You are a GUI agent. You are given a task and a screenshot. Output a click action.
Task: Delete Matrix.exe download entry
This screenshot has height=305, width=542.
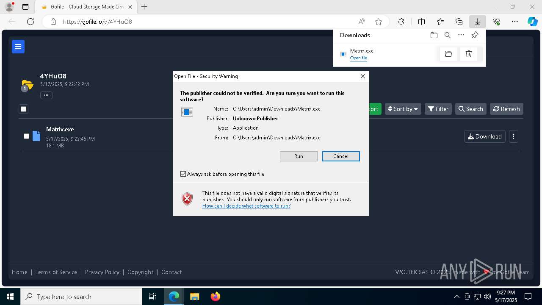pyautogui.click(x=469, y=54)
